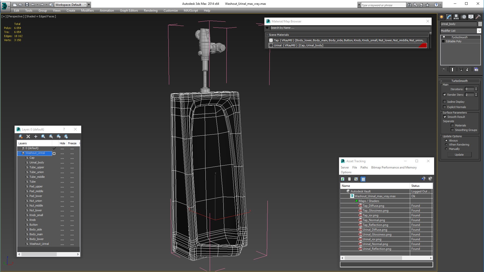Click Refresh icon in Asset Tracking
The image size is (484, 272).
[x=343, y=179]
